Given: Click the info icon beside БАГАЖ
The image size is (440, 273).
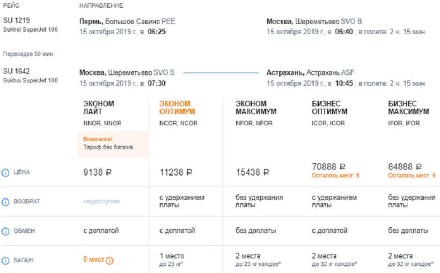Looking at the screenshot, I should pyautogui.click(x=5, y=261).
